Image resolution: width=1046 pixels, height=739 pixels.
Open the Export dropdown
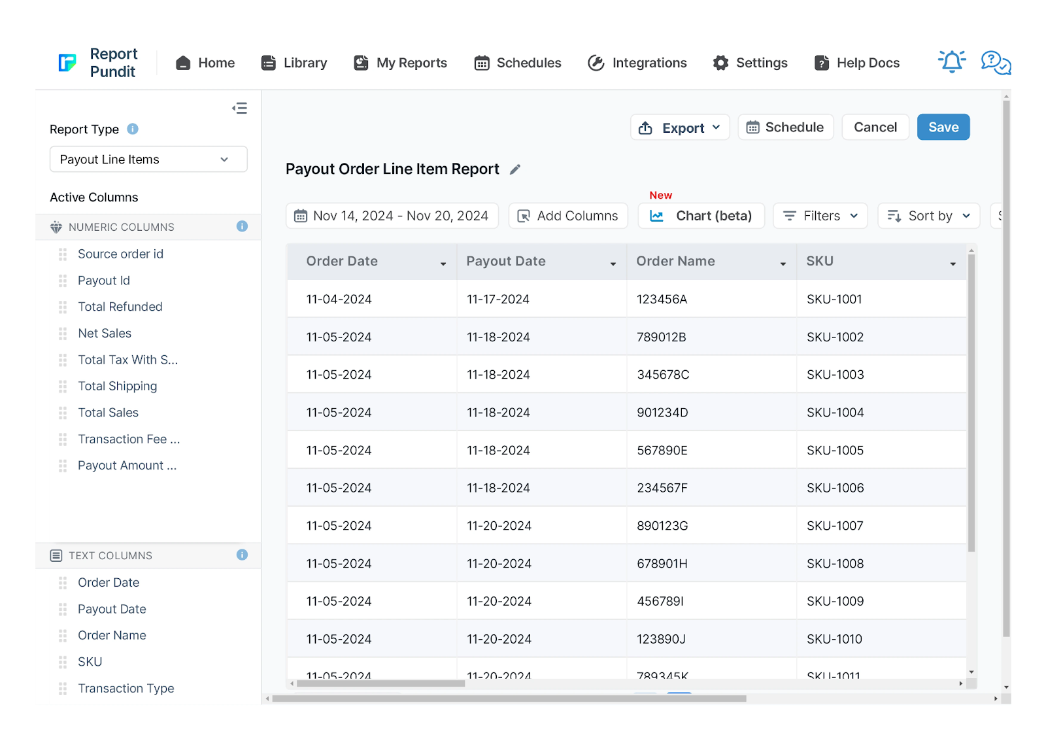click(x=680, y=128)
